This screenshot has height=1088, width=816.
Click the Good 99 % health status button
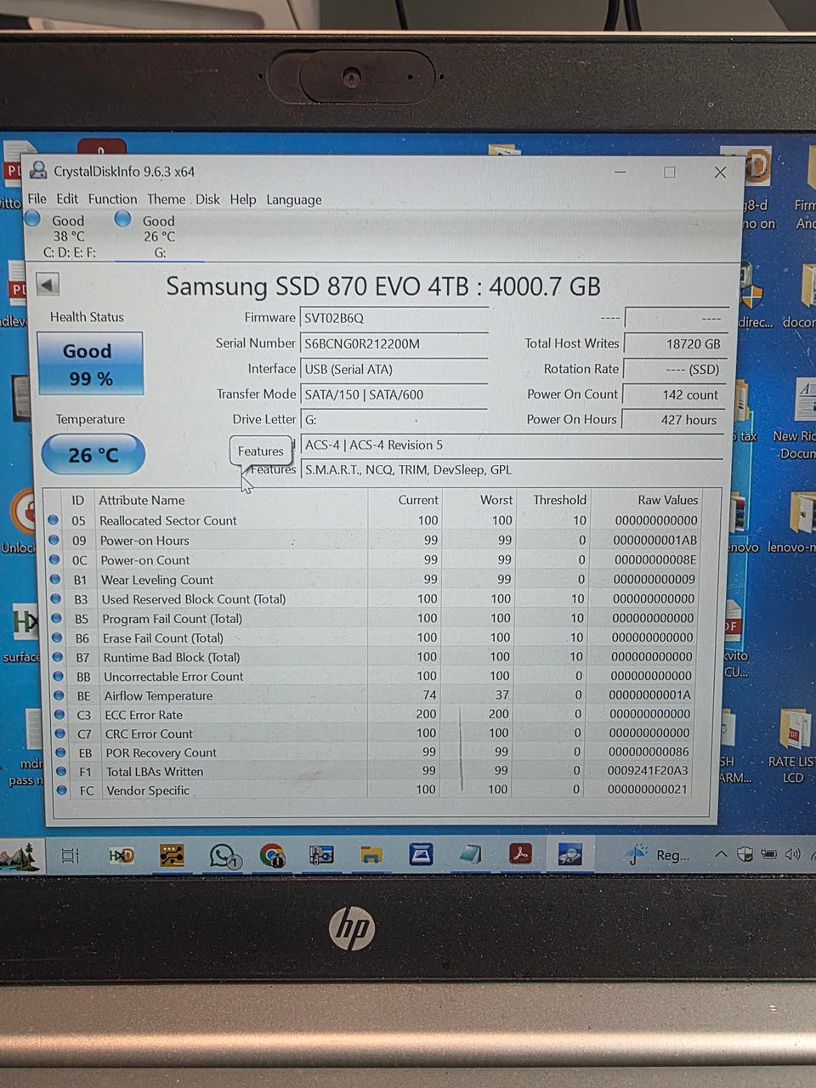tap(89, 364)
